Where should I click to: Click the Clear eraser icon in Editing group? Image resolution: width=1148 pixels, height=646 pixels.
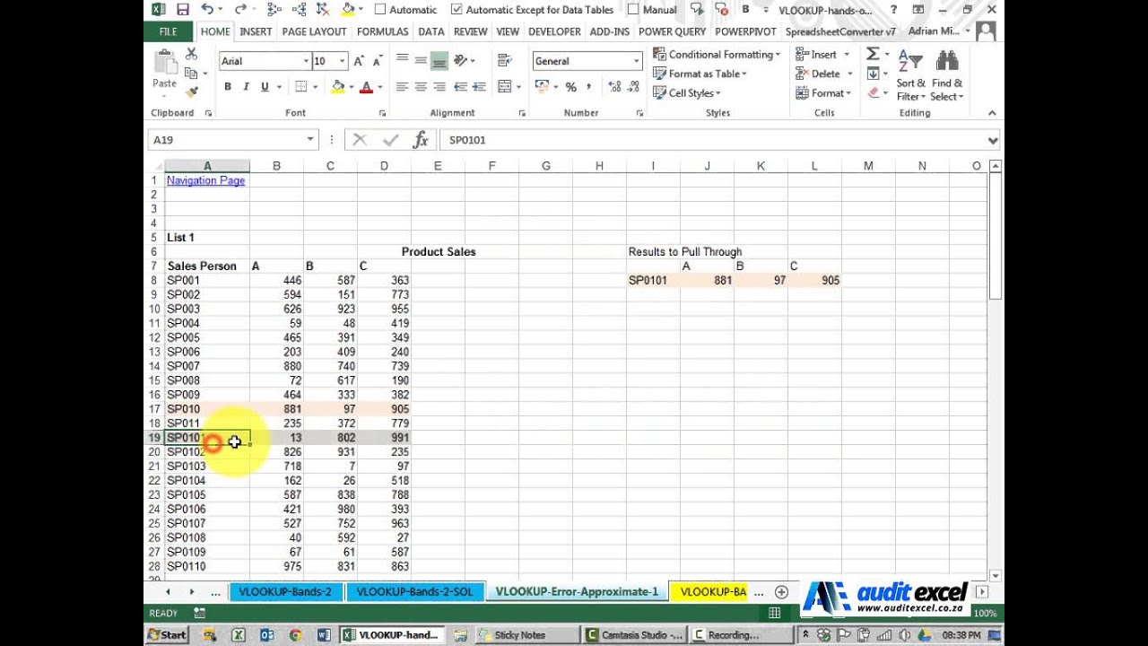[874, 92]
